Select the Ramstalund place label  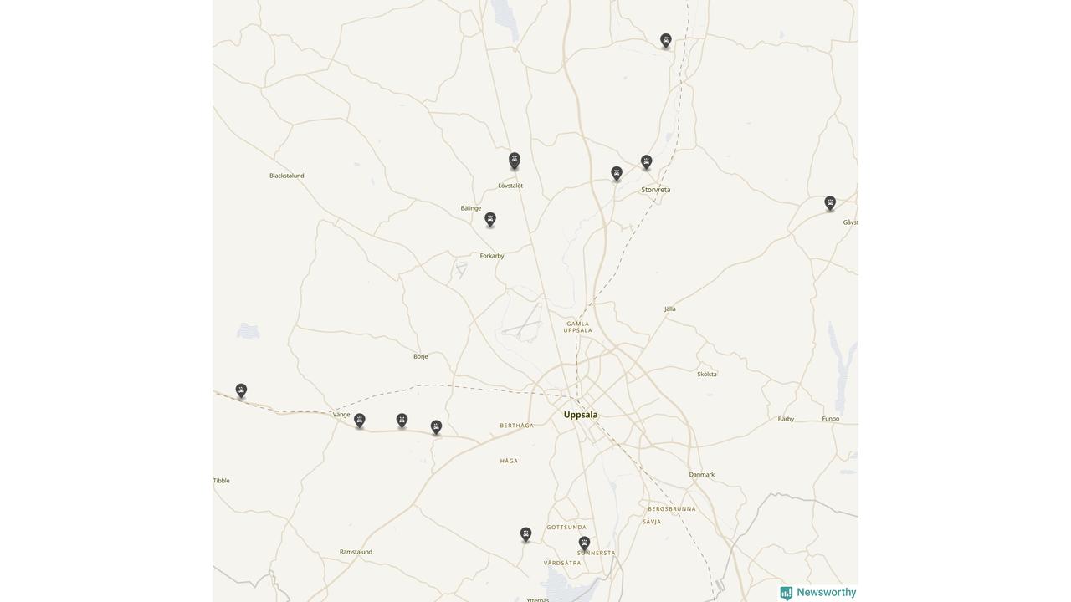pos(356,552)
